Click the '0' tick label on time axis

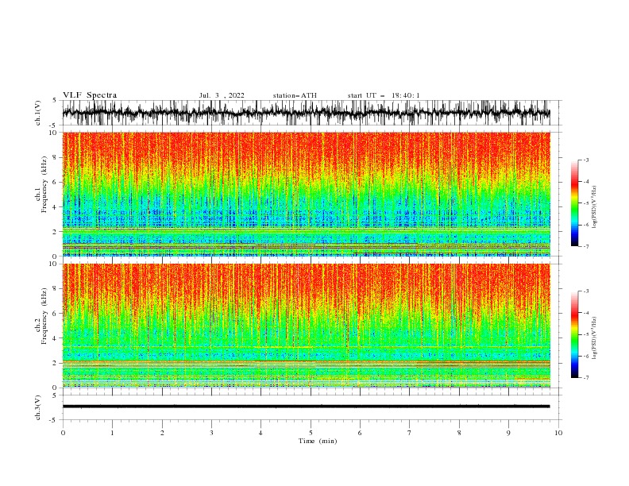tap(63, 433)
